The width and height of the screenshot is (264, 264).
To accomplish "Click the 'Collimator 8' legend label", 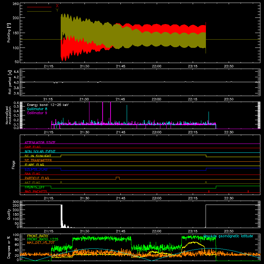I will 37,109.
